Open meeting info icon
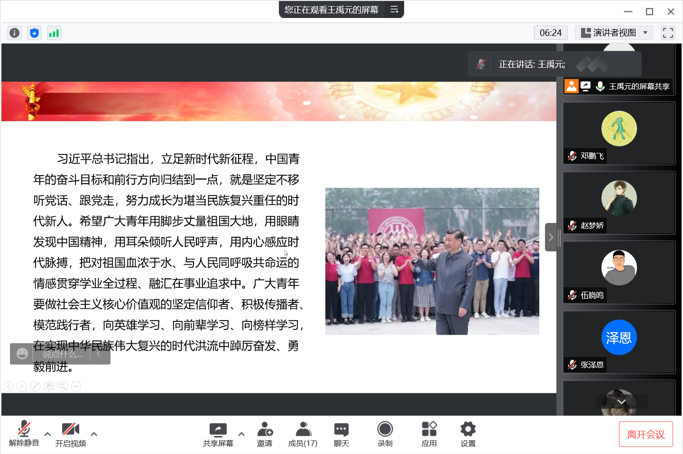This screenshot has width=683, height=454. (x=15, y=33)
